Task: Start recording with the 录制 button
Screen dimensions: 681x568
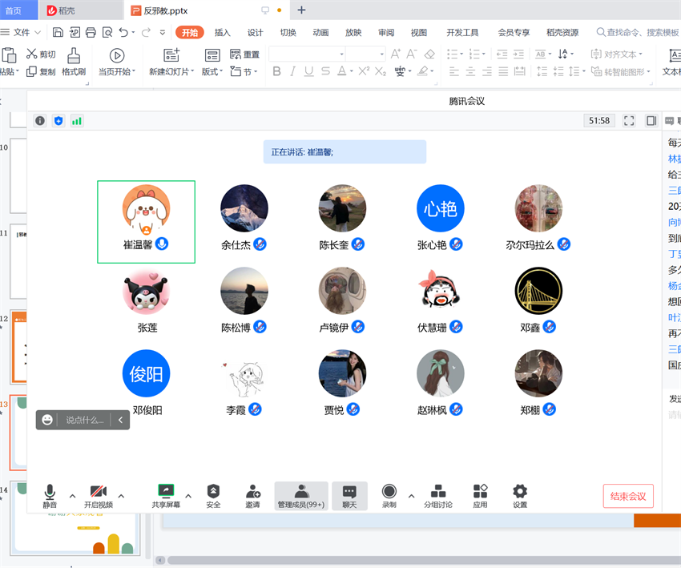Action: [x=389, y=496]
